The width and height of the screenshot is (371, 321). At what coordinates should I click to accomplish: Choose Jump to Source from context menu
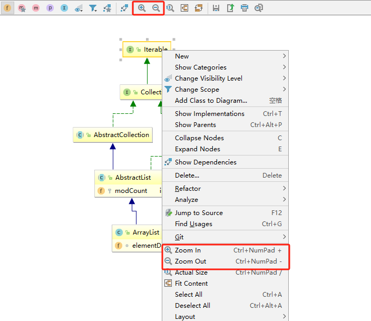[x=225, y=213]
